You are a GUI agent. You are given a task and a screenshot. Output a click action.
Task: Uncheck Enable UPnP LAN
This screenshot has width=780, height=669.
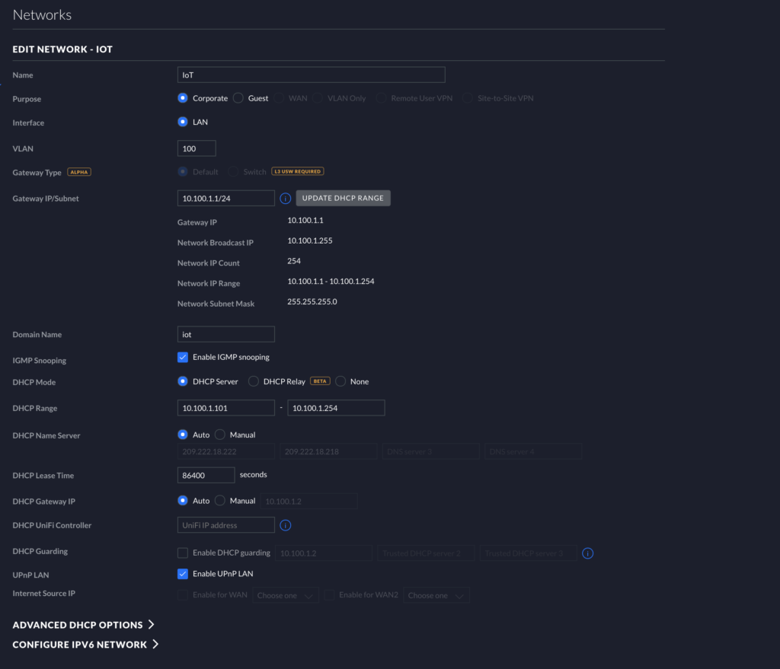pos(183,574)
